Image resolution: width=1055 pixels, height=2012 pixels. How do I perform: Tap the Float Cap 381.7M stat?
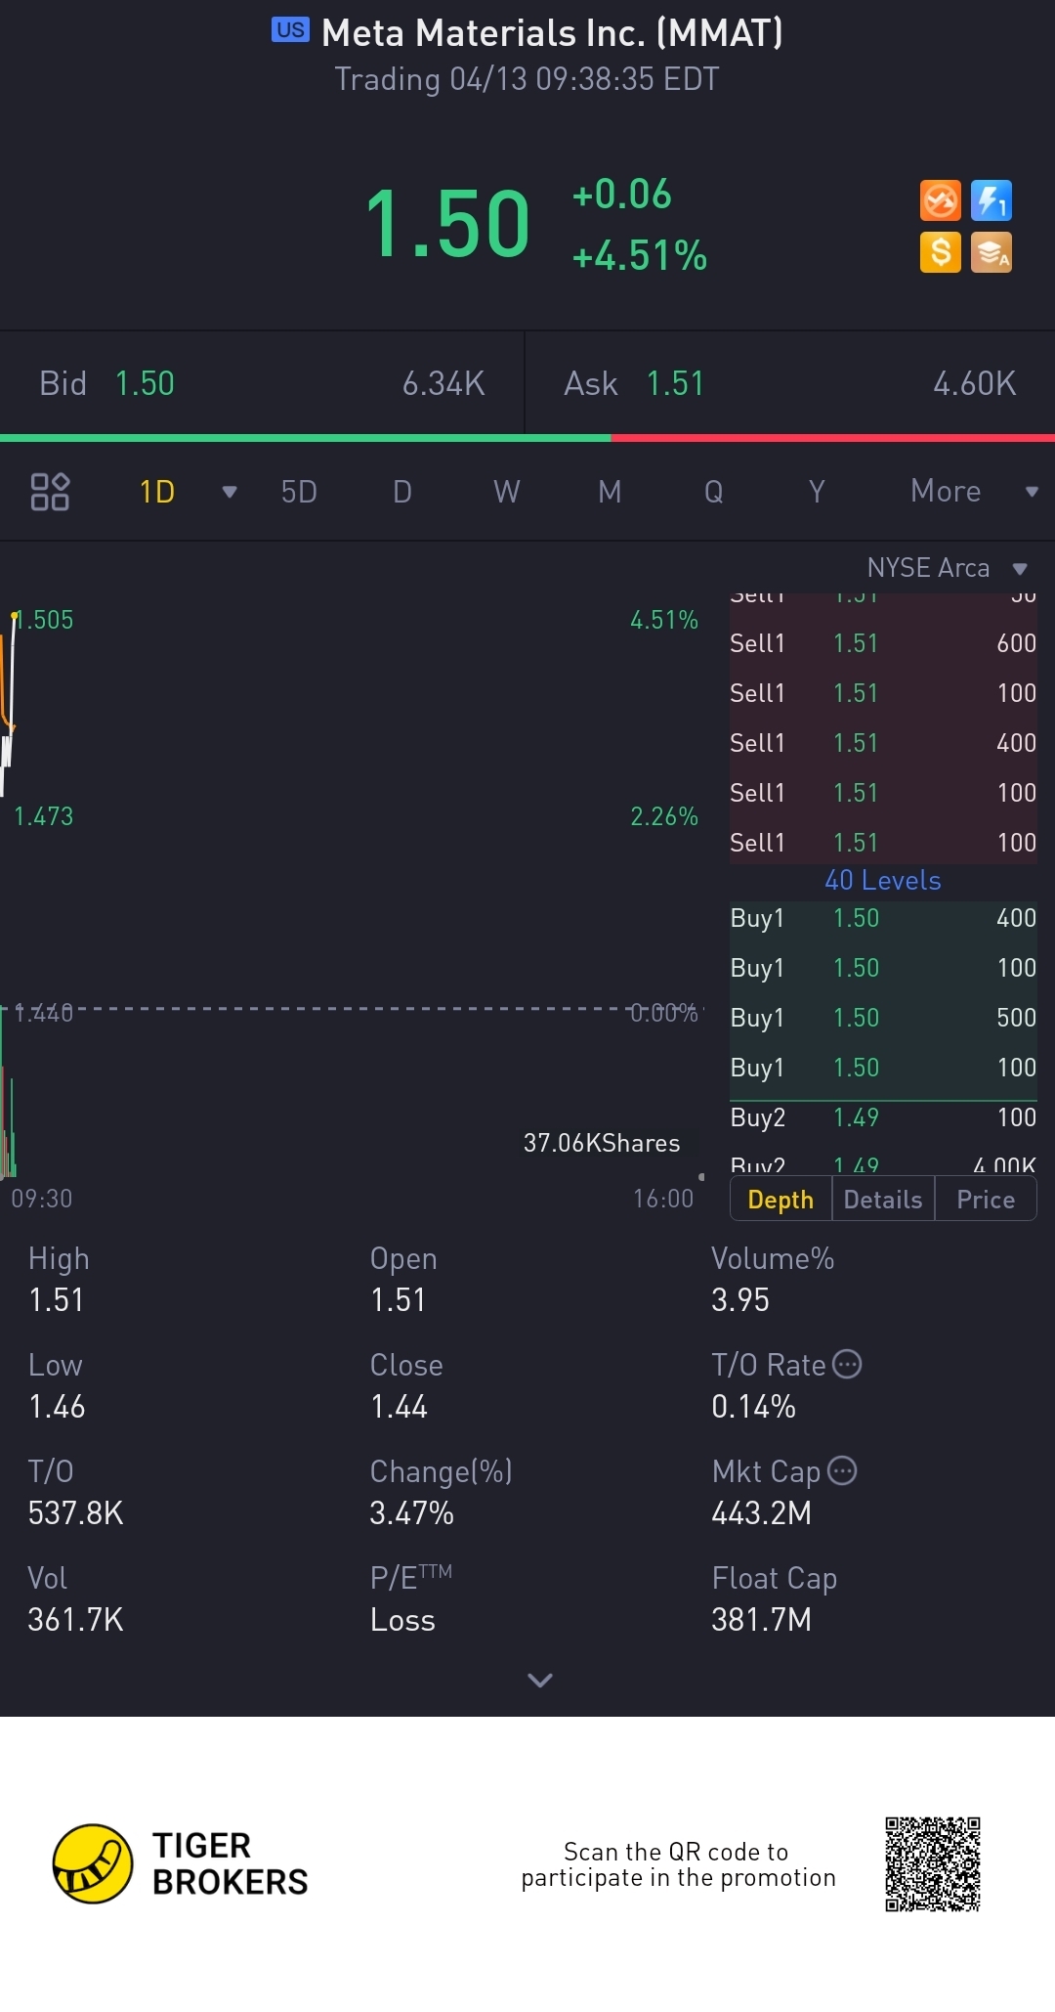point(775,1599)
